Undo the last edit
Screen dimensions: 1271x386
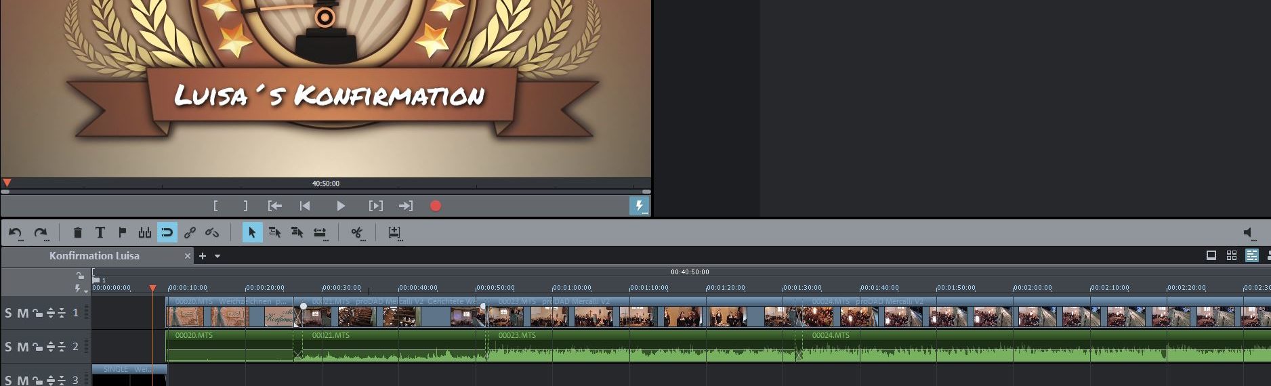pyautogui.click(x=15, y=233)
